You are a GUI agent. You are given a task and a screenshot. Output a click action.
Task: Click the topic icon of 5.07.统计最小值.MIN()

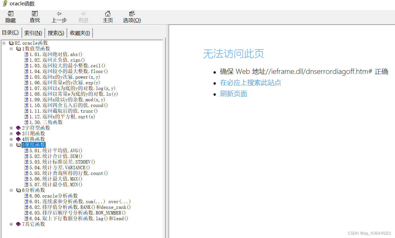(x=26, y=185)
